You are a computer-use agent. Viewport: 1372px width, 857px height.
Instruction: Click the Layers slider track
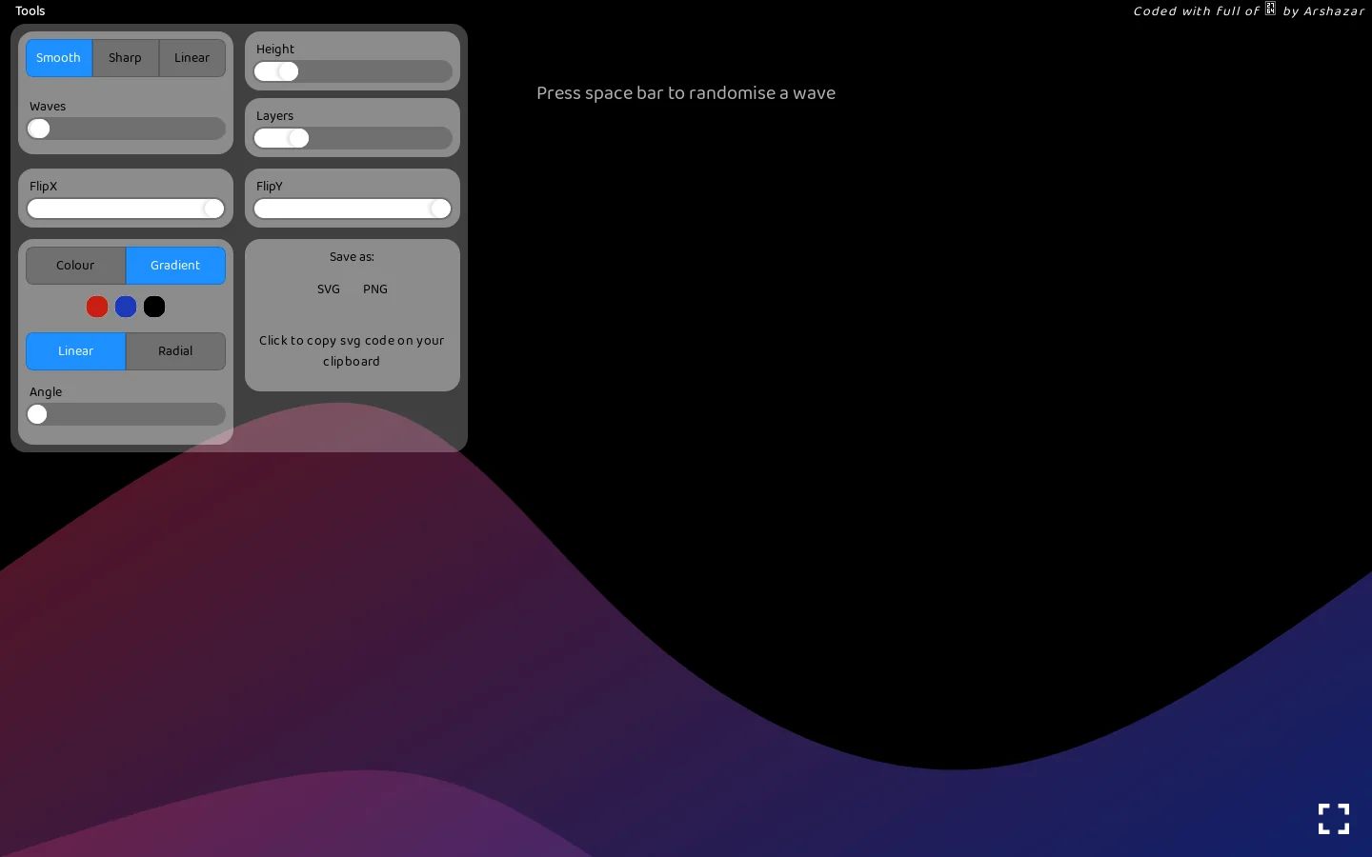coord(353,138)
